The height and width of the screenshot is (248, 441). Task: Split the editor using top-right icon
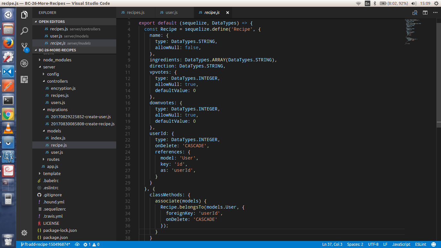(425, 13)
